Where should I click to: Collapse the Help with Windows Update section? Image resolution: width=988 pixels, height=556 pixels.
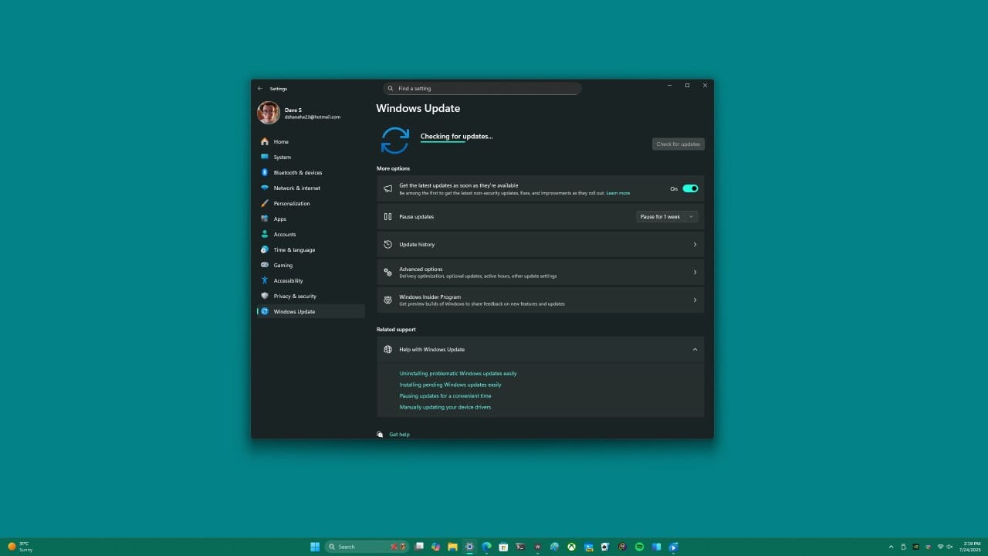coord(694,349)
